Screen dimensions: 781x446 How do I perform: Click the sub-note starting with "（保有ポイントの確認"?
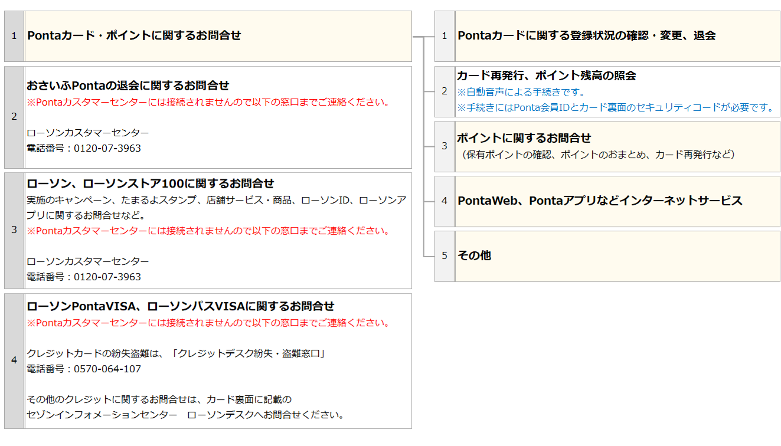(597, 155)
